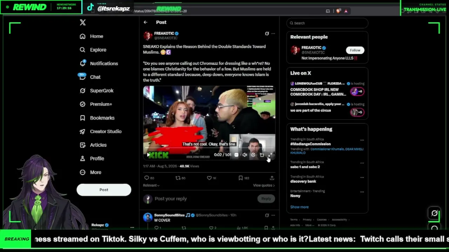Open @SNEAKOTIC handle link on post

point(166,38)
